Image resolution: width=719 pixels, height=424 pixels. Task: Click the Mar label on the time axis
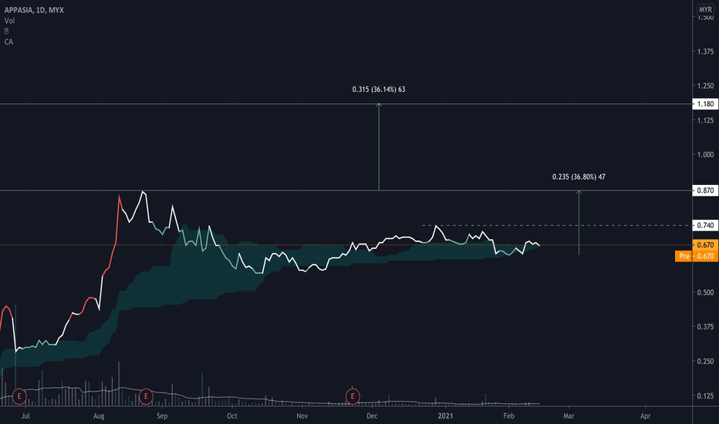pos(569,416)
